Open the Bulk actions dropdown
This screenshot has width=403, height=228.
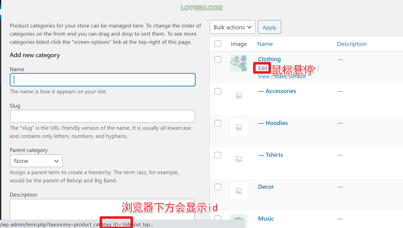pos(232,27)
